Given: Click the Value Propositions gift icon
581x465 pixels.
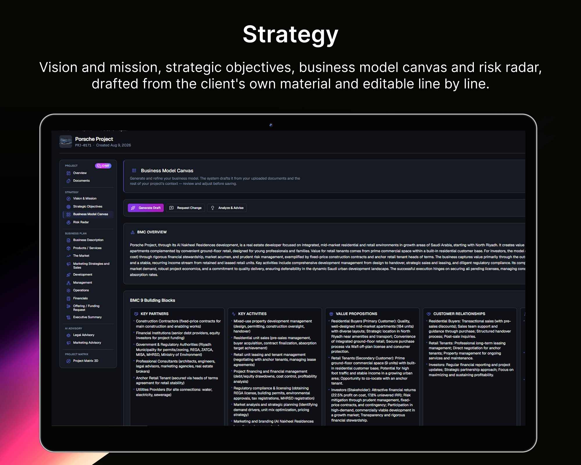Looking at the screenshot, I should 331,314.
